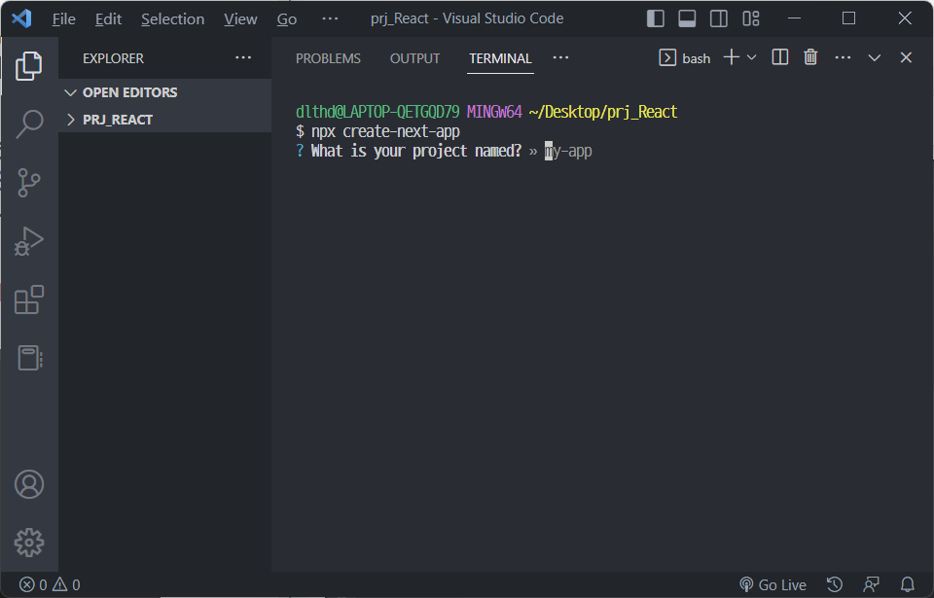Click the my-app project name input
This screenshot has width=934, height=598.
(568, 152)
